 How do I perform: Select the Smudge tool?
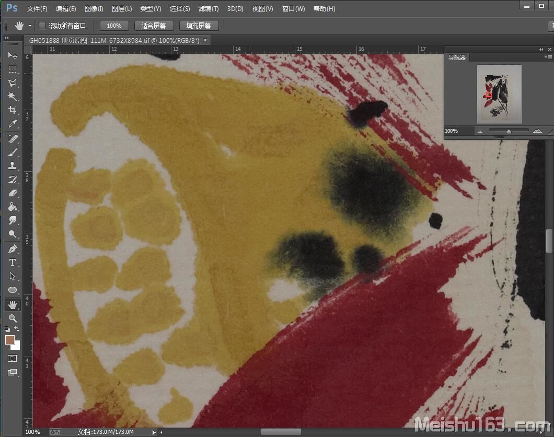[x=13, y=221]
